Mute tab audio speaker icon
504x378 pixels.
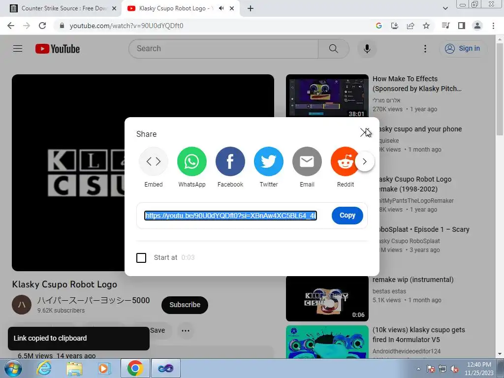(x=221, y=8)
